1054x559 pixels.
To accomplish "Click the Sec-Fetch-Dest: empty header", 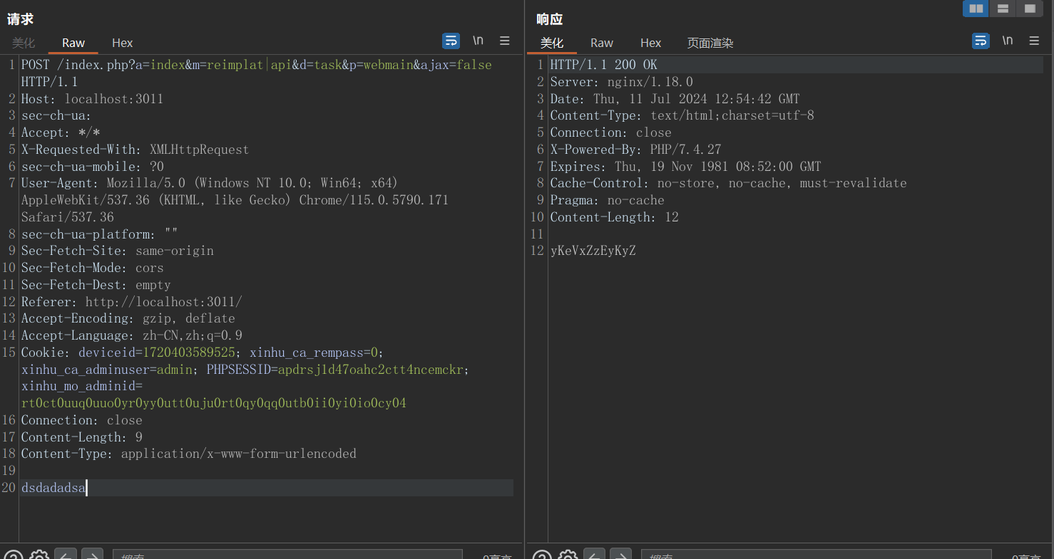I will coord(96,285).
